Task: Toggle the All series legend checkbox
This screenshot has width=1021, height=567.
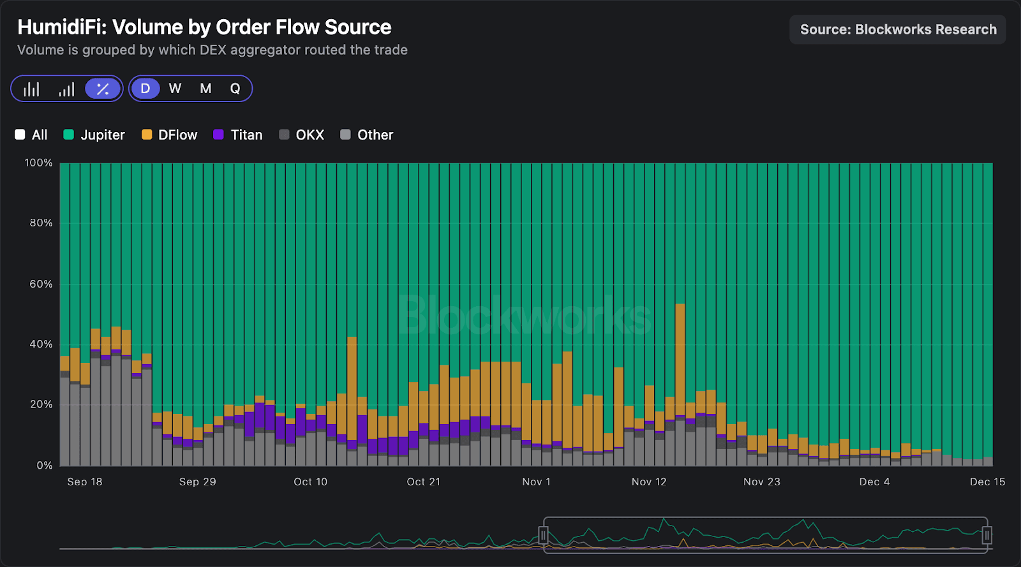Action: [x=20, y=135]
